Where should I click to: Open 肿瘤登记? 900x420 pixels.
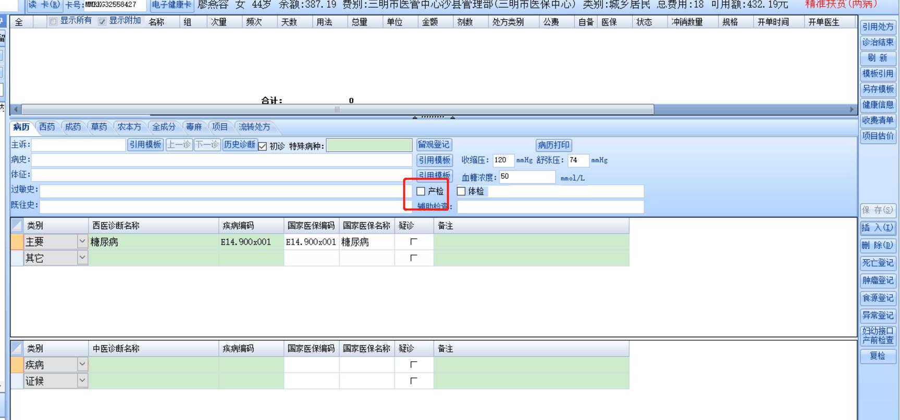tap(878, 281)
